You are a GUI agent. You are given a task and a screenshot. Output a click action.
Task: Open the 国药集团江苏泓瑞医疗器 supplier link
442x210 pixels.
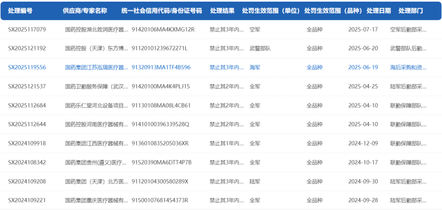pyautogui.click(x=97, y=67)
